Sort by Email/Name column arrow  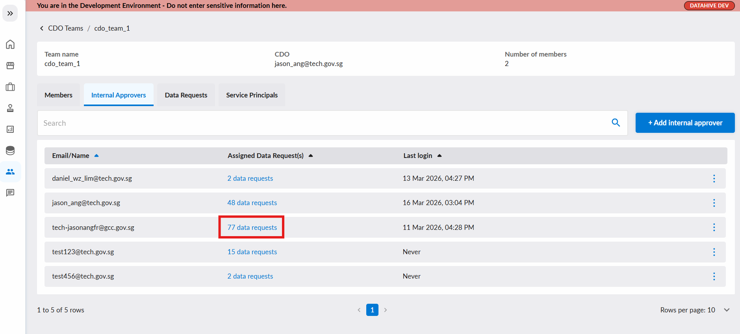coord(96,156)
